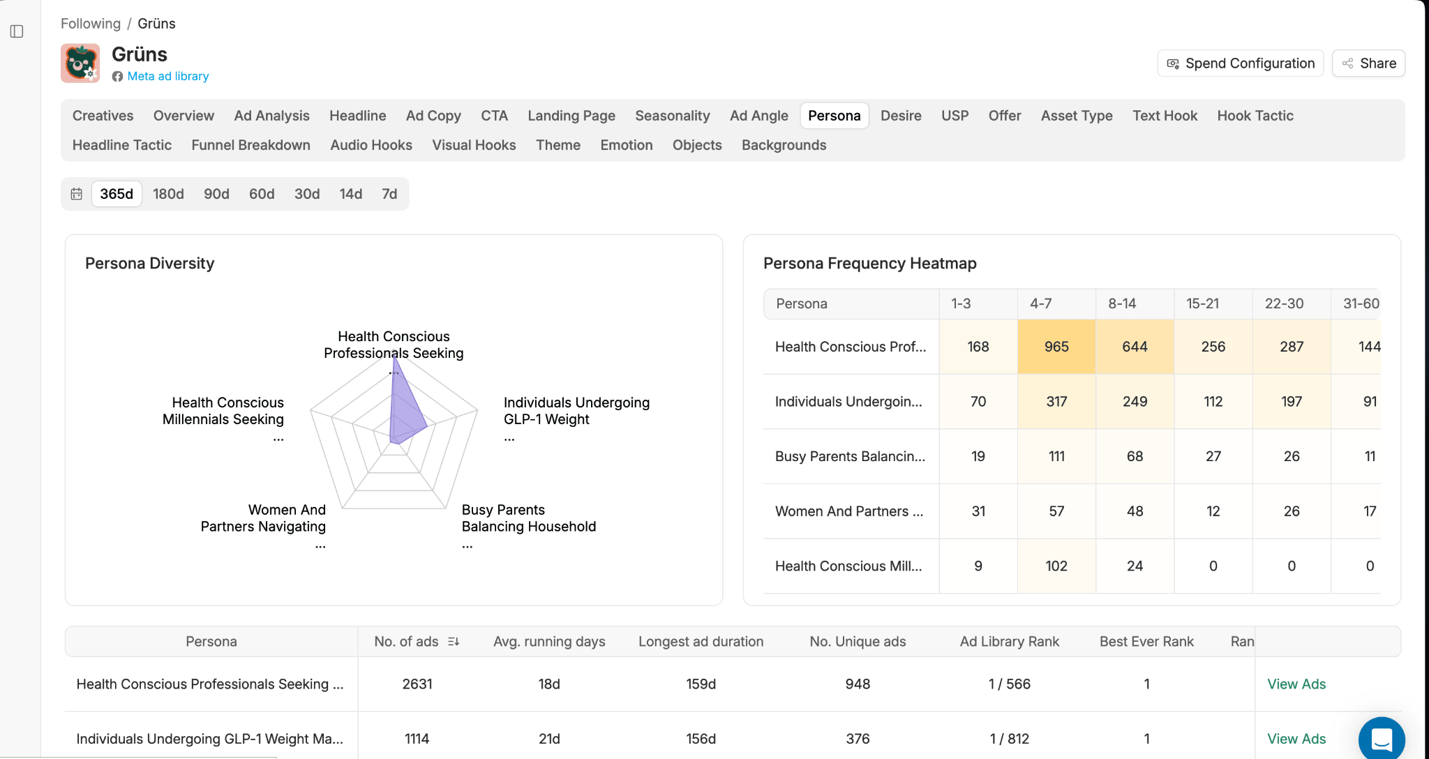
Task: Select the 180d date range
Action: [x=168, y=194]
